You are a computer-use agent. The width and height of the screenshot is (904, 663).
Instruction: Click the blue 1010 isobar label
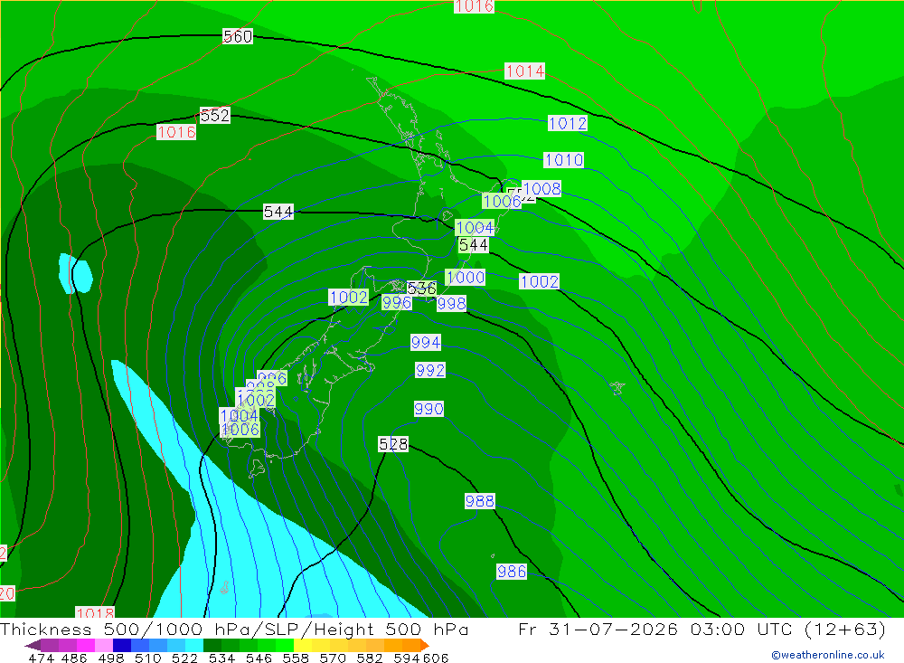tap(564, 160)
